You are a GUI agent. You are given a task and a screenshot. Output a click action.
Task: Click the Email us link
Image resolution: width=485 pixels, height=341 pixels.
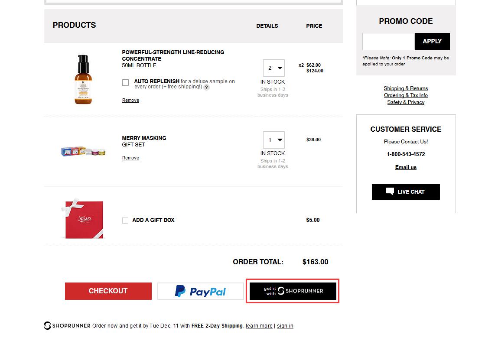[x=406, y=167]
